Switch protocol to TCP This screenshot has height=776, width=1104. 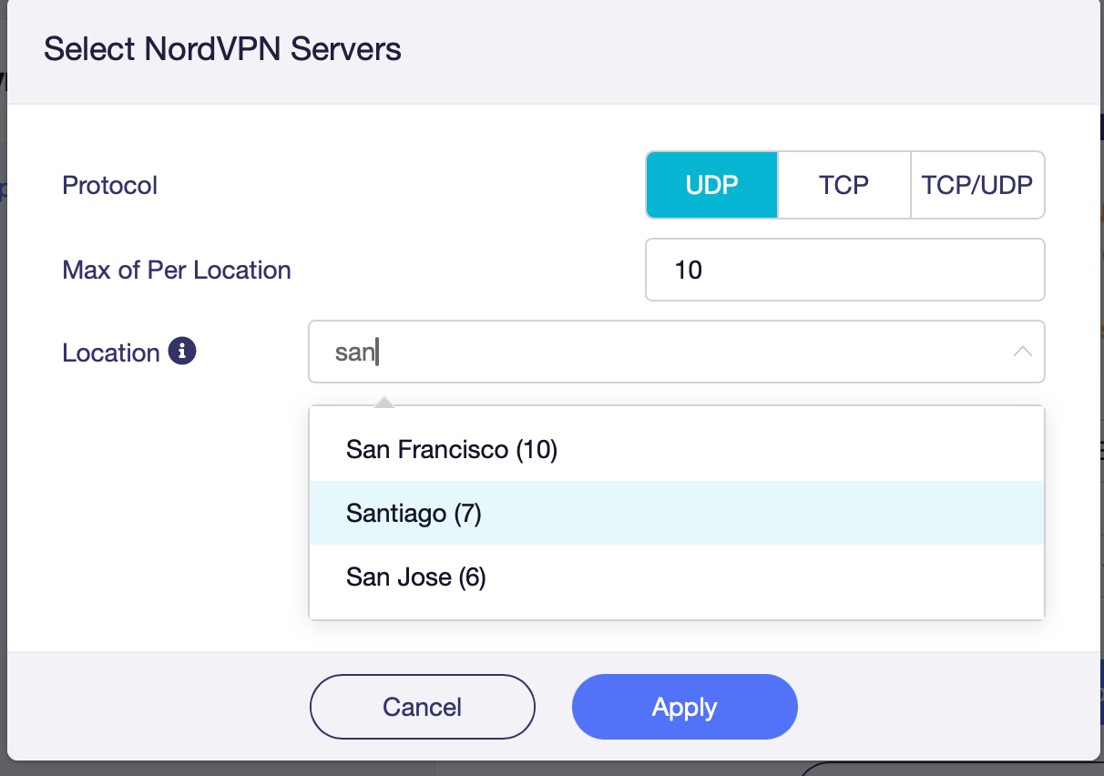coord(843,185)
